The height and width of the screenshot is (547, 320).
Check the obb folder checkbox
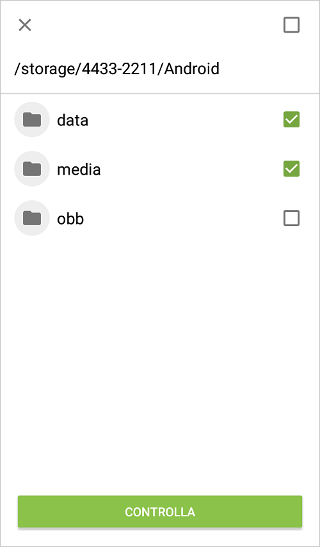[x=291, y=218]
